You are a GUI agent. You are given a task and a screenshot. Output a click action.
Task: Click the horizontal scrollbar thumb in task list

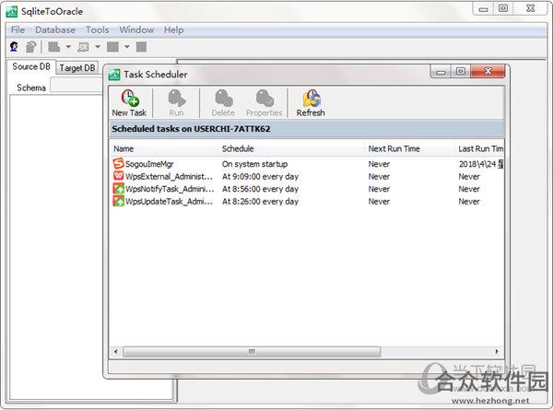[252, 351]
